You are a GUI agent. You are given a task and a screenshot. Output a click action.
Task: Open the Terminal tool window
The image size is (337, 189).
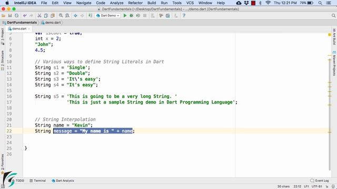pyautogui.click(x=37, y=181)
